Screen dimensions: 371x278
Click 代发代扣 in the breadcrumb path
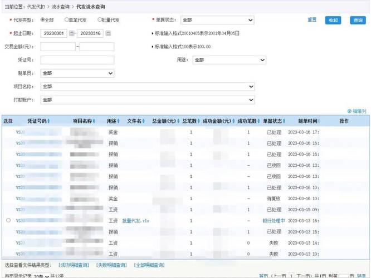pos(37,6)
